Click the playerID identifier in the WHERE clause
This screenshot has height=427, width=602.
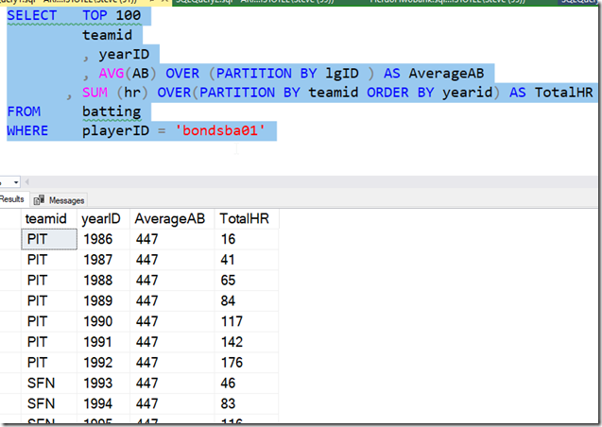[x=115, y=130]
